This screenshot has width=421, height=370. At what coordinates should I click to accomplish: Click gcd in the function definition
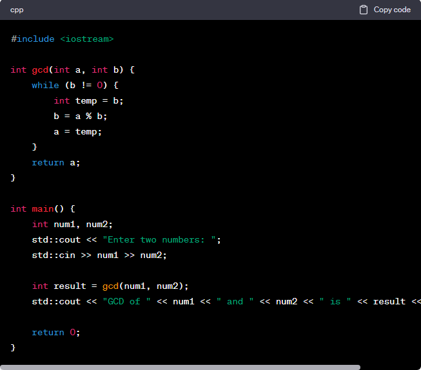(40, 70)
